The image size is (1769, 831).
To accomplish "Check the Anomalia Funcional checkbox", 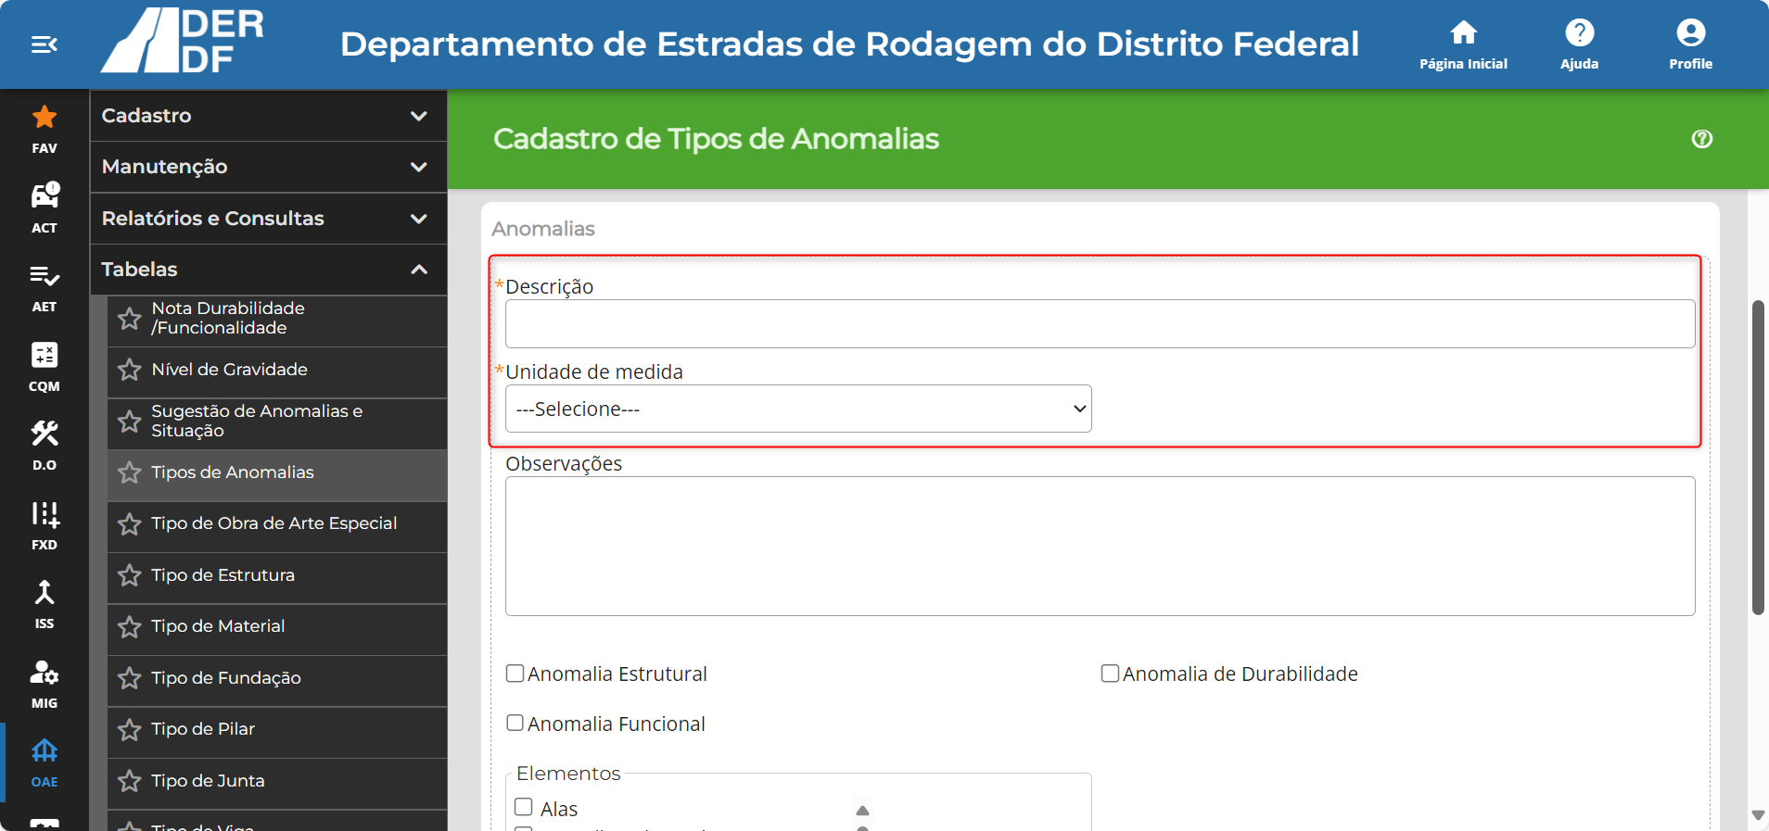I will (x=515, y=723).
